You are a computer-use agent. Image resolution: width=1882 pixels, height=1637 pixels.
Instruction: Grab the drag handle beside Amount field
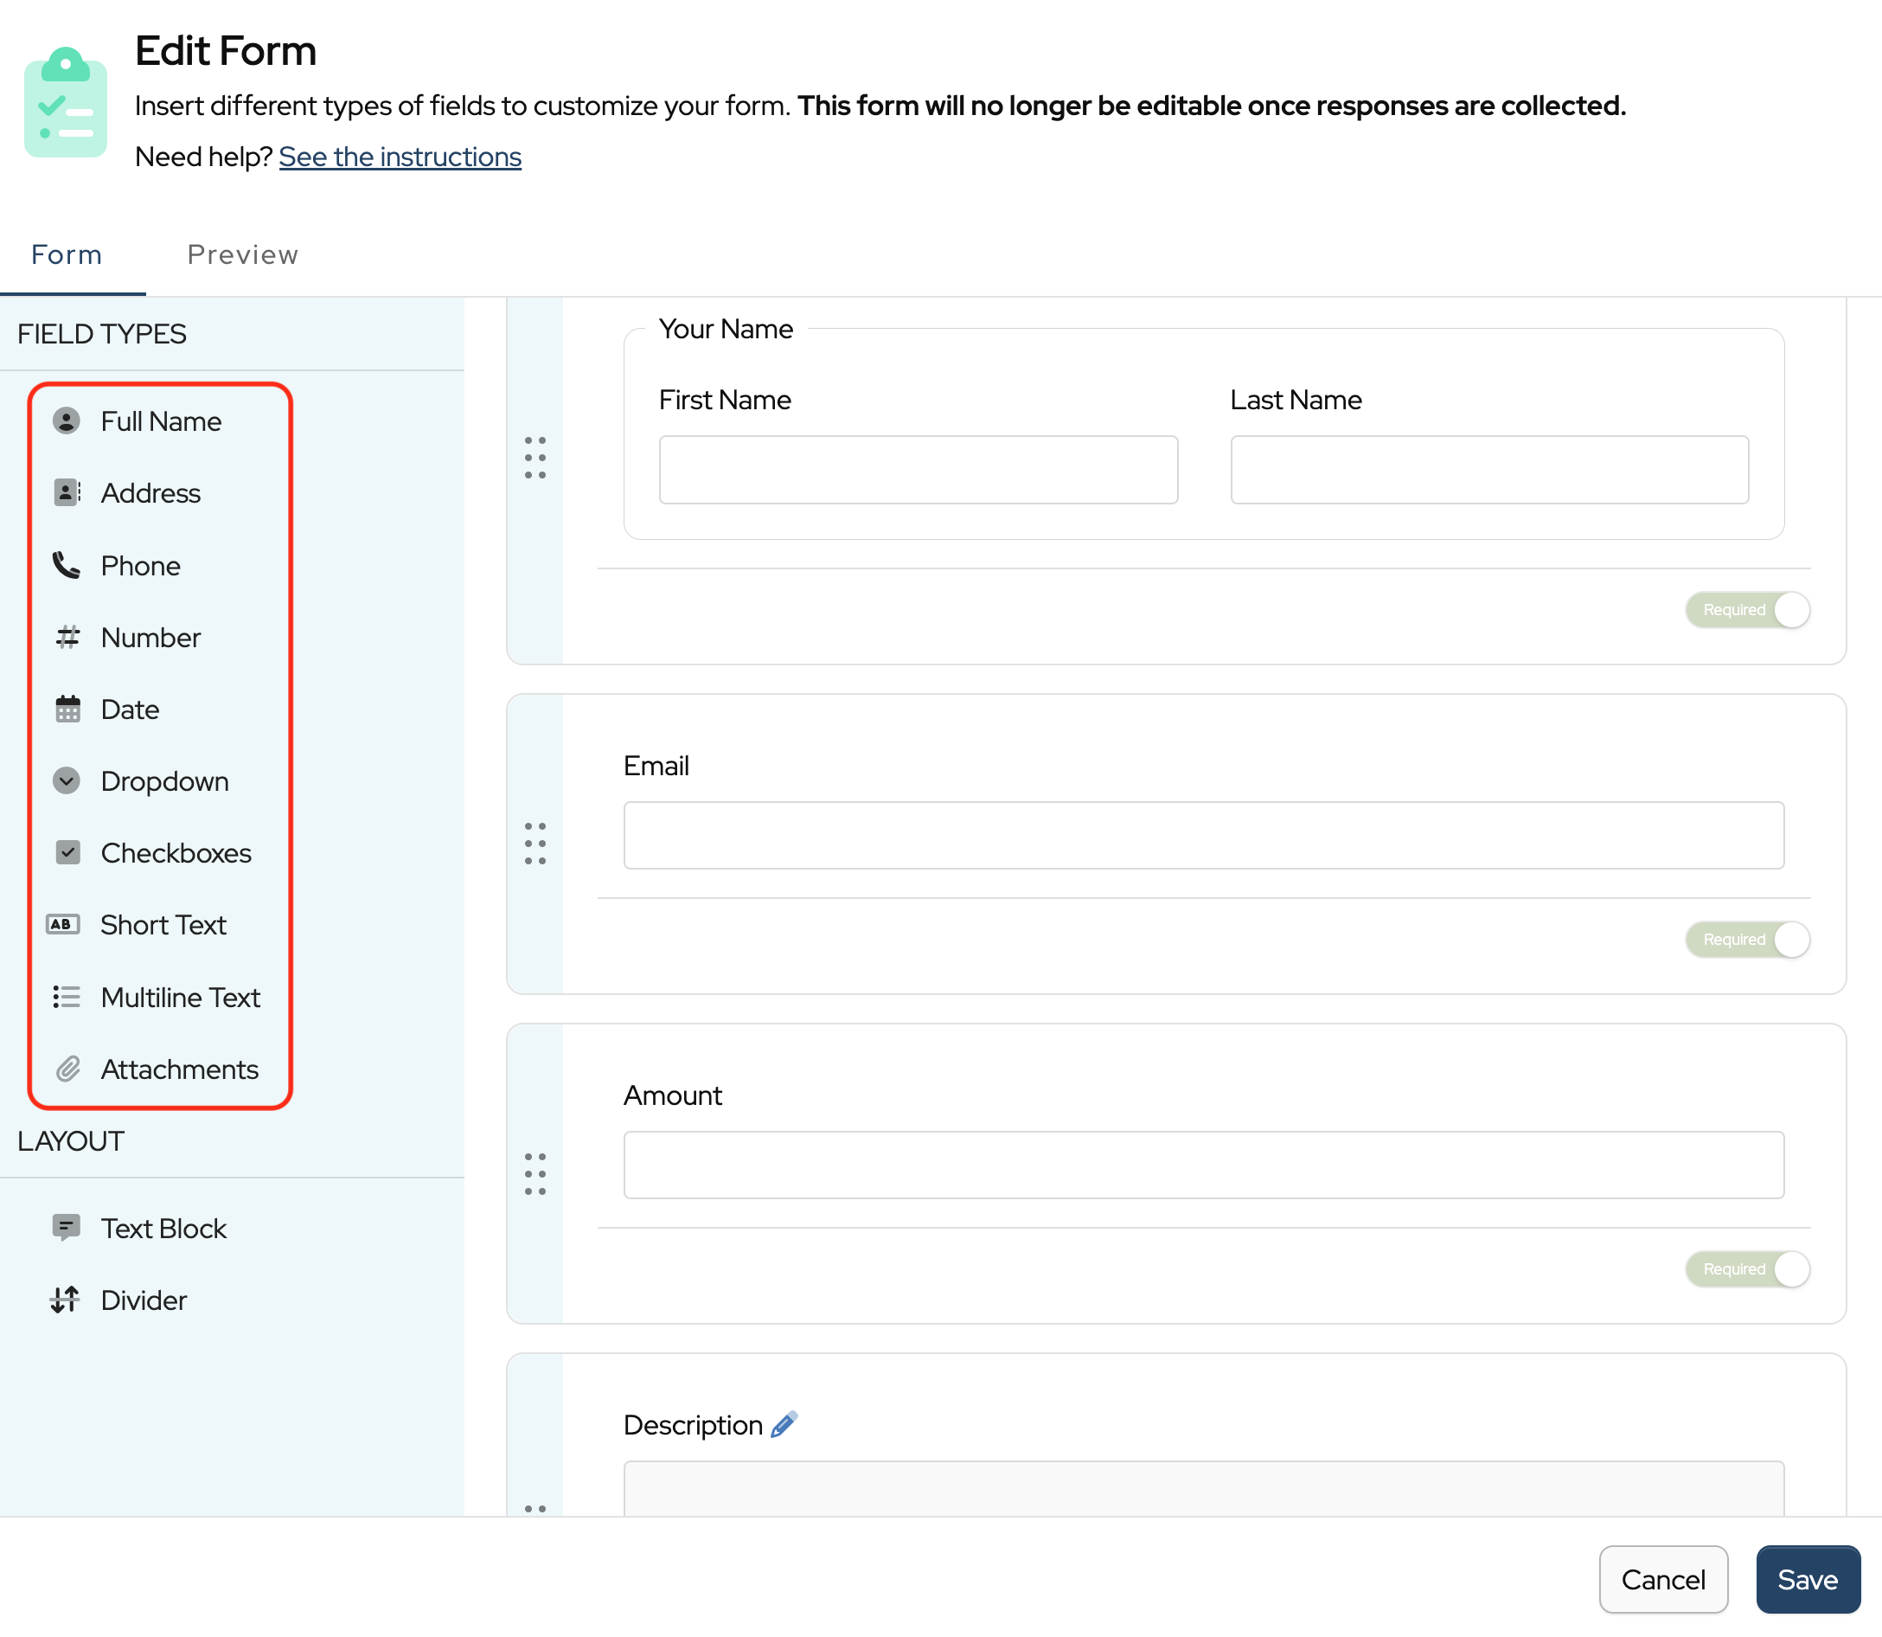(535, 1174)
